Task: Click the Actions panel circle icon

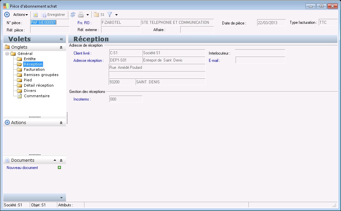Action: [7, 122]
